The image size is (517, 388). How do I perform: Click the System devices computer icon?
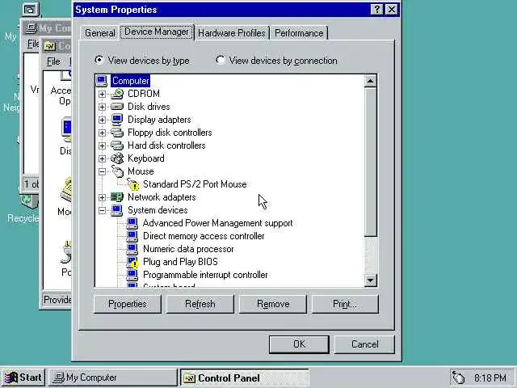click(x=117, y=210)
